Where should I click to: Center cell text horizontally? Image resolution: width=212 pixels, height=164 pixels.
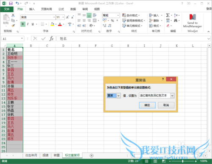click(x=84, y=20)
